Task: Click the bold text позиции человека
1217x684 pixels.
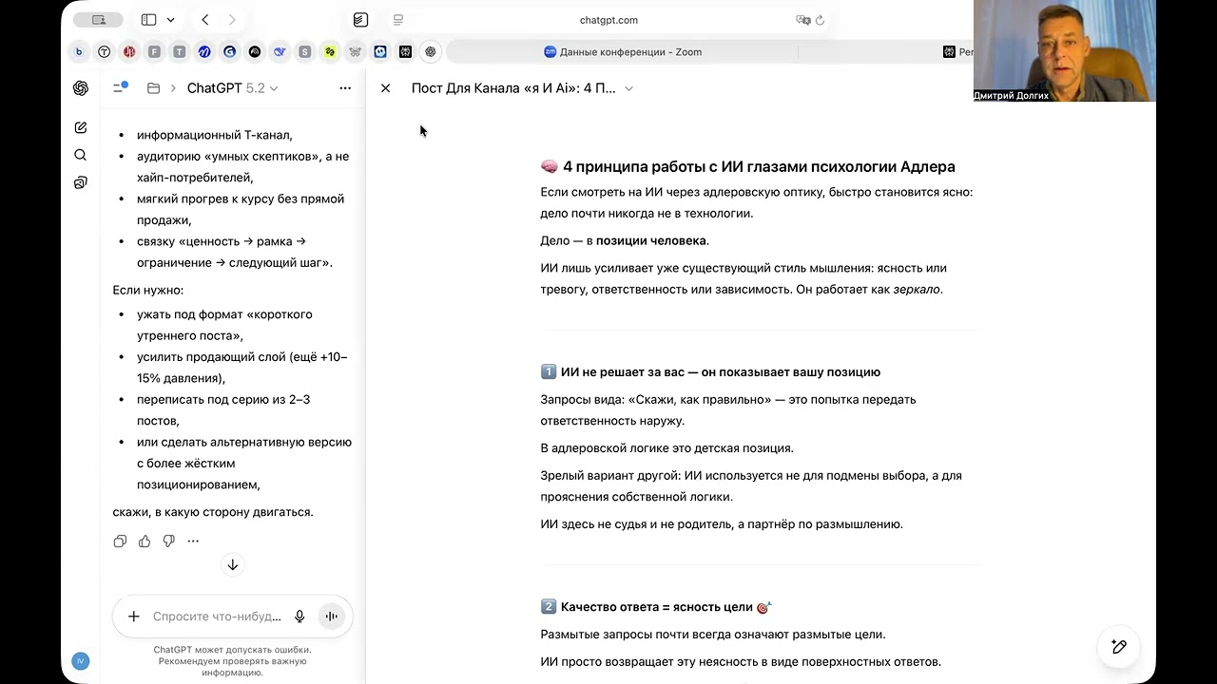Action: point(651,240)
